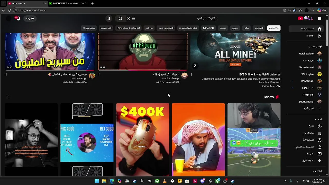Open Faris subscription channel
Image resolution: width=329 pixels, height=185 pixels.
[306, 88]
